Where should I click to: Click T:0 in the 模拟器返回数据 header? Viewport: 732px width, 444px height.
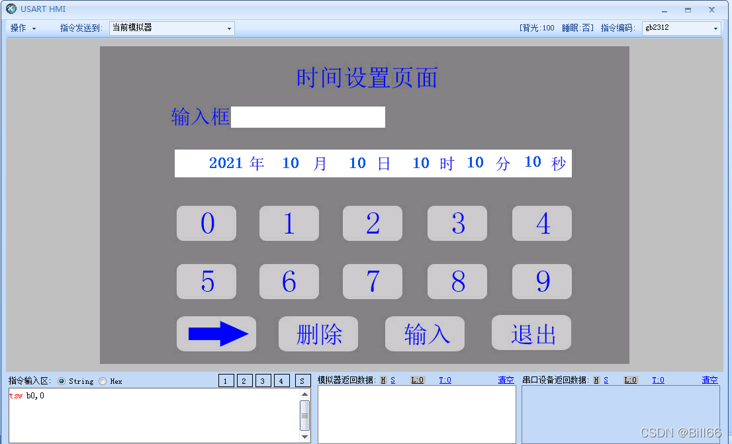pyautogui.click(x=445, y=380)
